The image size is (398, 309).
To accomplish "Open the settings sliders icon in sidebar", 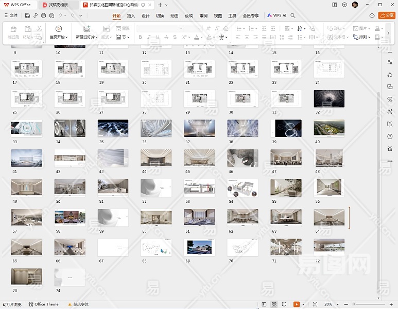I will (390, 62).
